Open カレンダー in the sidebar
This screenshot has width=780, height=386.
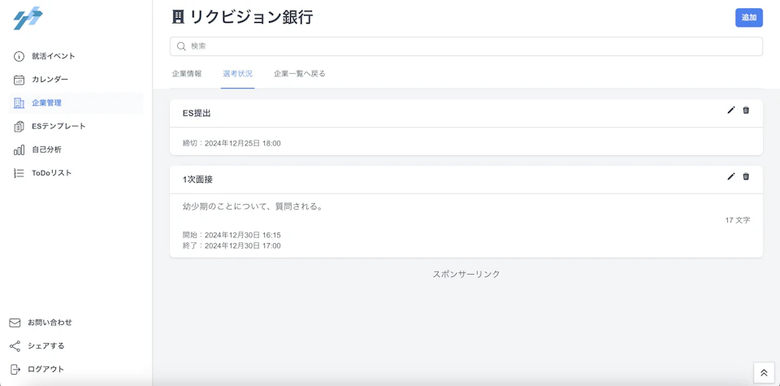point(50,80)
